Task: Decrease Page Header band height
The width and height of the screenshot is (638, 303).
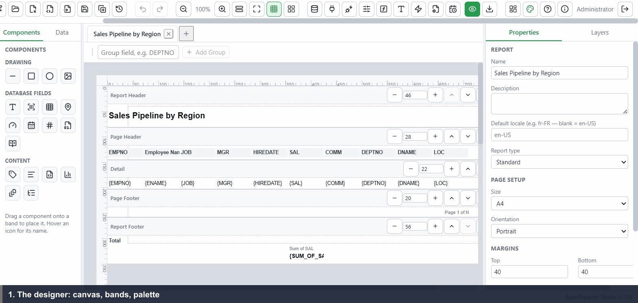Action: (395, 136)
